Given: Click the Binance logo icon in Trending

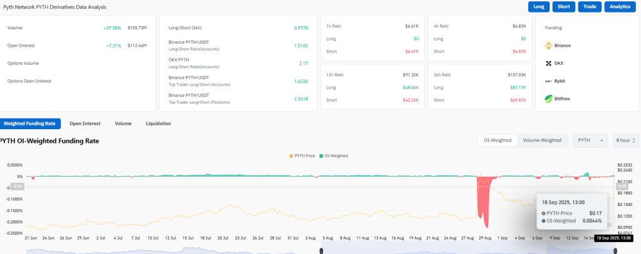Looking at the screenshot, I should [548, 46].
